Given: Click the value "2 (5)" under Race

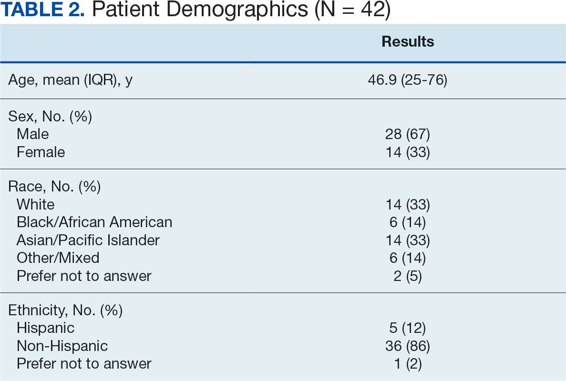Looking at the screenshot, I should (408, 275).
